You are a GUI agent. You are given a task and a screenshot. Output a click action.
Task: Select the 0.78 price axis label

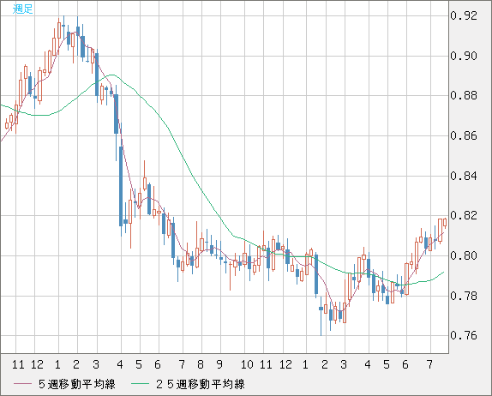464,296
